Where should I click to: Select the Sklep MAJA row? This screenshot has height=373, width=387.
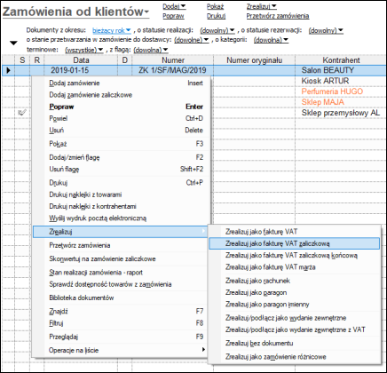coord(322,102)
